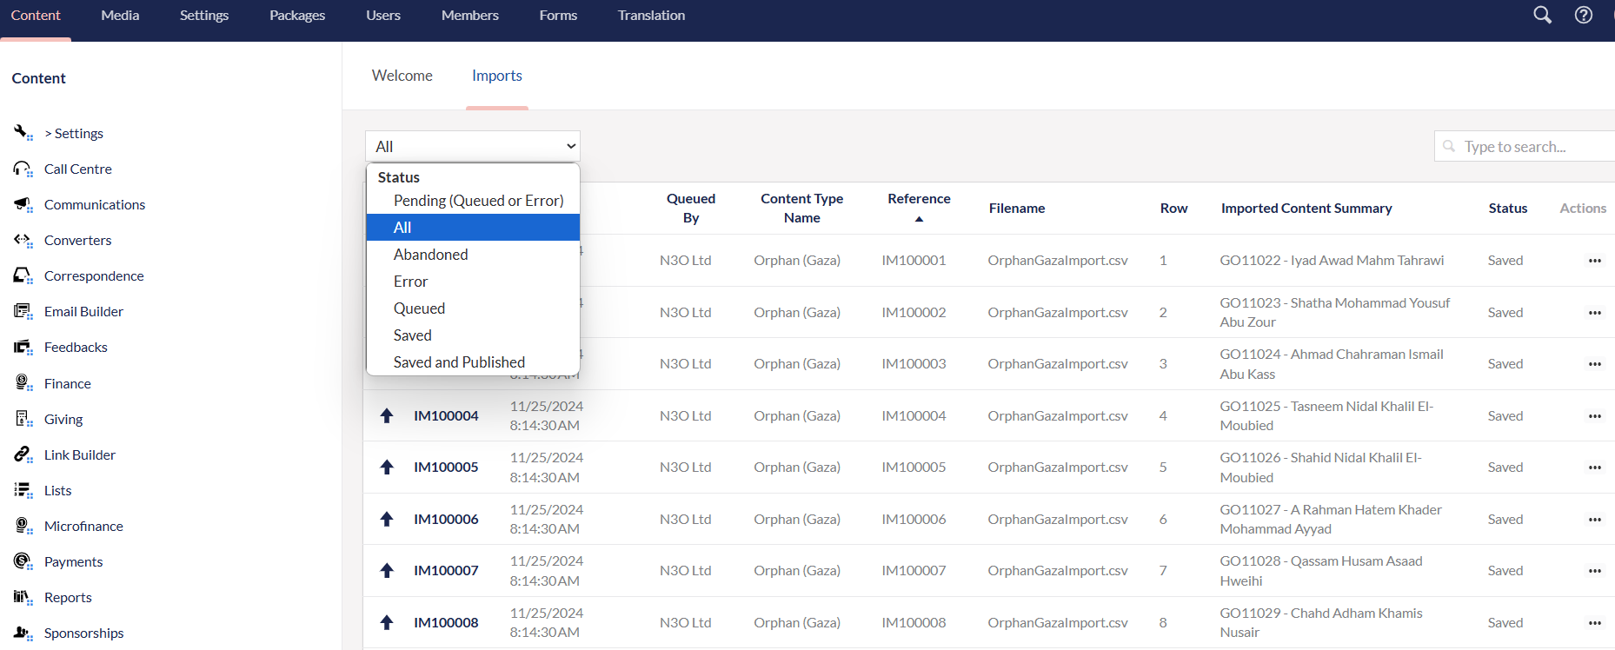Click the Sponsorships icon in sidebar
The image size is (1615, 650).
click(23, 633)
